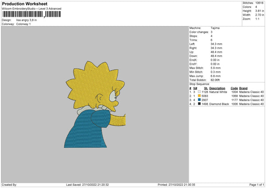
Task: Click the 'Colorway 1' value
Action: [x=23, y=24]
